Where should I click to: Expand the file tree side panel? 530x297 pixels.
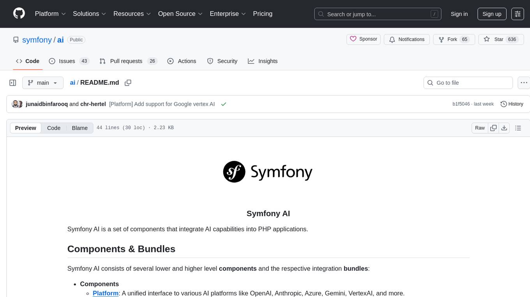point(13,83)
